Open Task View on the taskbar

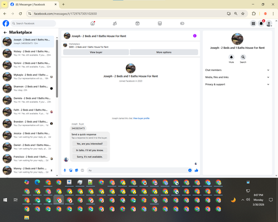[16, 200]
